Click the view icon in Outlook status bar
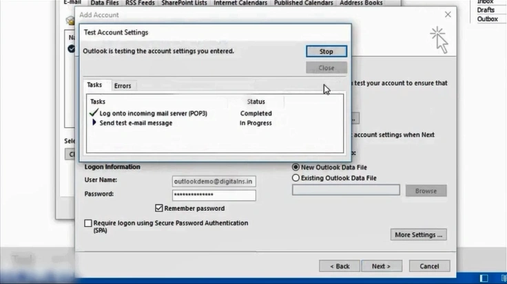Viewport: 507px width, 284px height. click(x=484, y=278)
